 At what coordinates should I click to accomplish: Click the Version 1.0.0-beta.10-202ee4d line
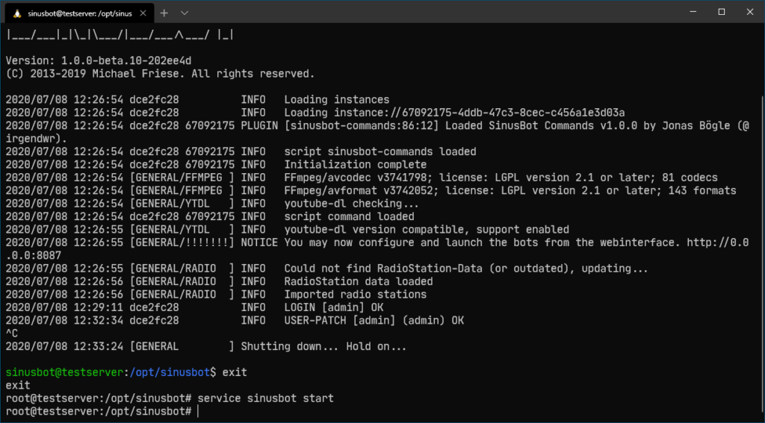99,61
